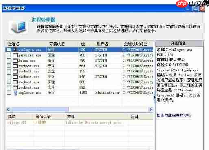Image resolution: width=209 pixels, height=150 pixels.
Task: Collapse the 详细信息 panel with the splitter arrow
Action: [155, 97]
